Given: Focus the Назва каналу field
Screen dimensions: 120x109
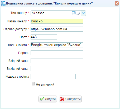Looking at the screenshot, I should 57,21.
